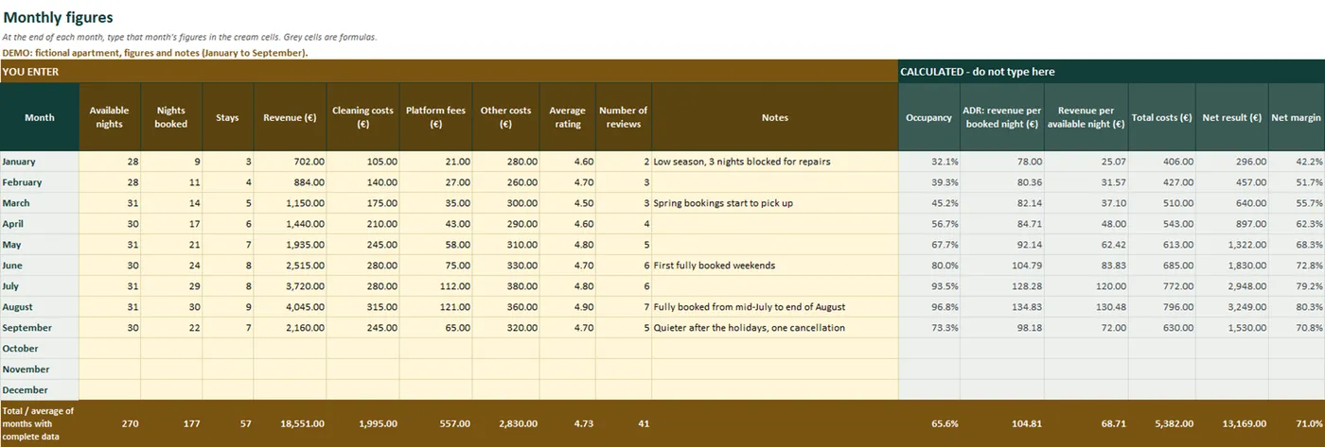Click the 'Available nights' column header
This screenshot has width=1325, height=447.
pyautogui.click(x=110, y=117)
